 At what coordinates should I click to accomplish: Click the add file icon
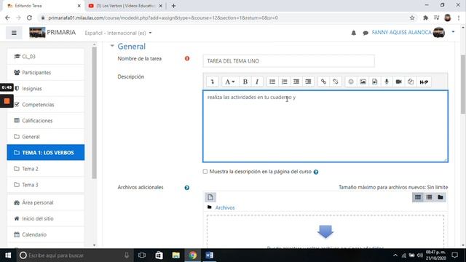click(x=210, y=197)
